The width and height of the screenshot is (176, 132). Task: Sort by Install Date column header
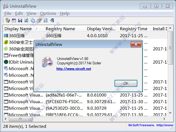(159, 29)
